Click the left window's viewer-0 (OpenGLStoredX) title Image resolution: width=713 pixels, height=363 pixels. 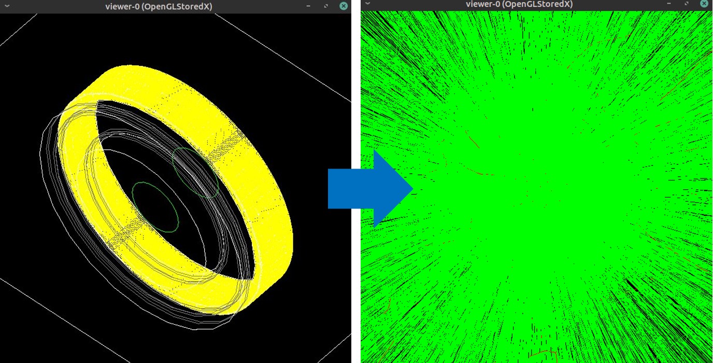pos(158,6)
